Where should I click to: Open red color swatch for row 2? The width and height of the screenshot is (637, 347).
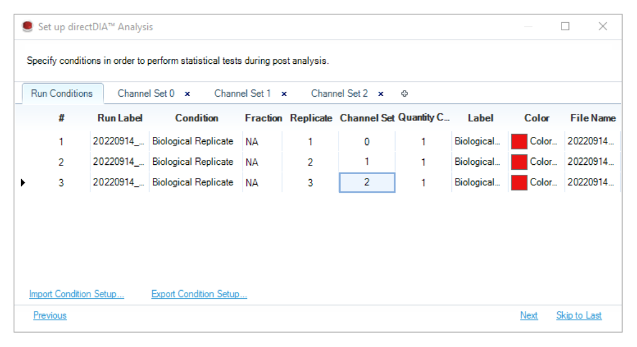[519, 162]
